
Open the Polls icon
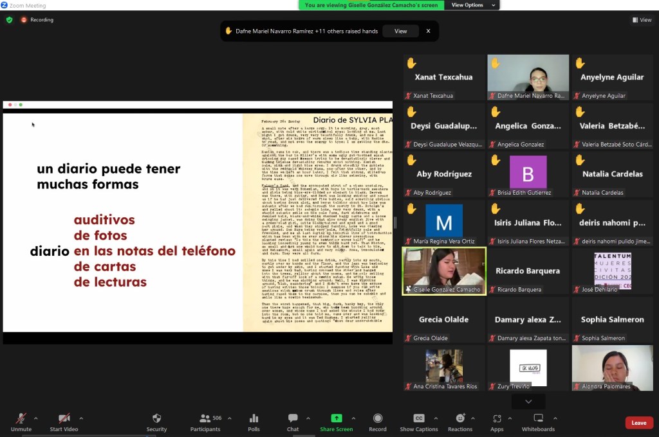(254, 418)
